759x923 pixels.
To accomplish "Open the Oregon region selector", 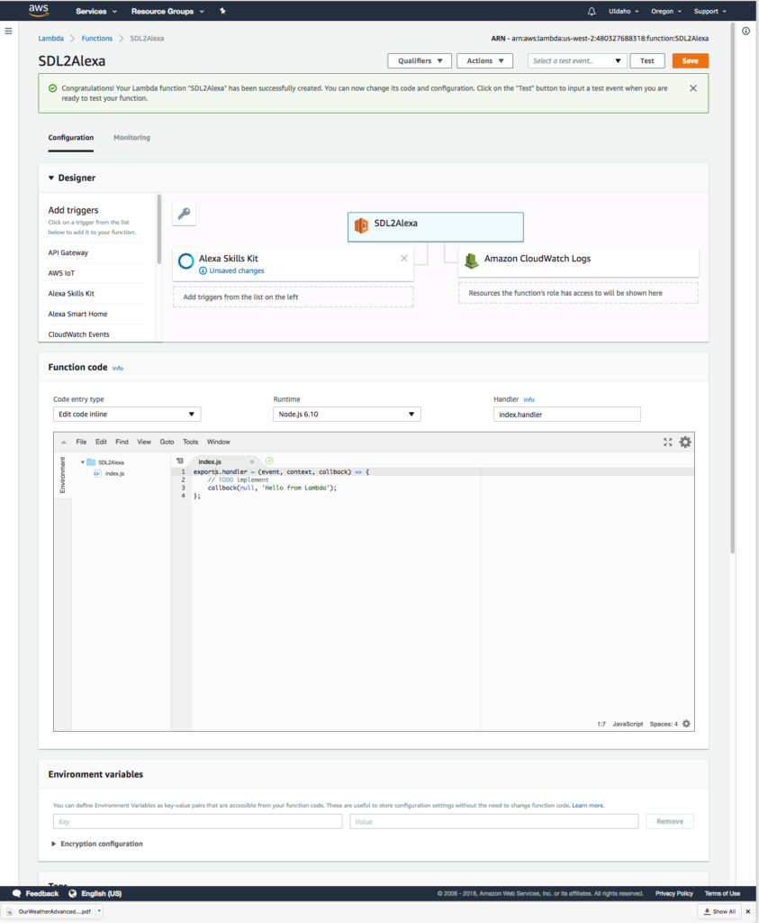I will tap(666, 11).
